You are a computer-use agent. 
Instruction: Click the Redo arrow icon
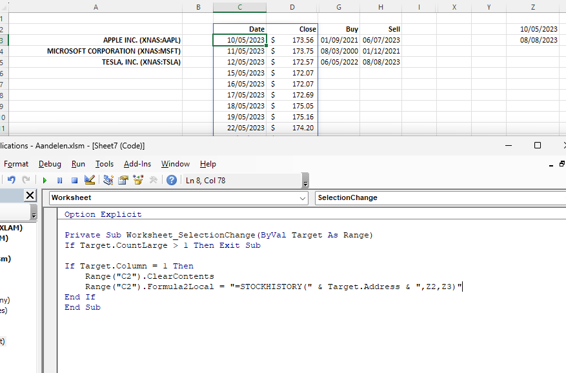point(26,180)
